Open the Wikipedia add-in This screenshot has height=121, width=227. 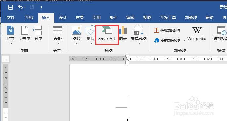coord(197,34)
